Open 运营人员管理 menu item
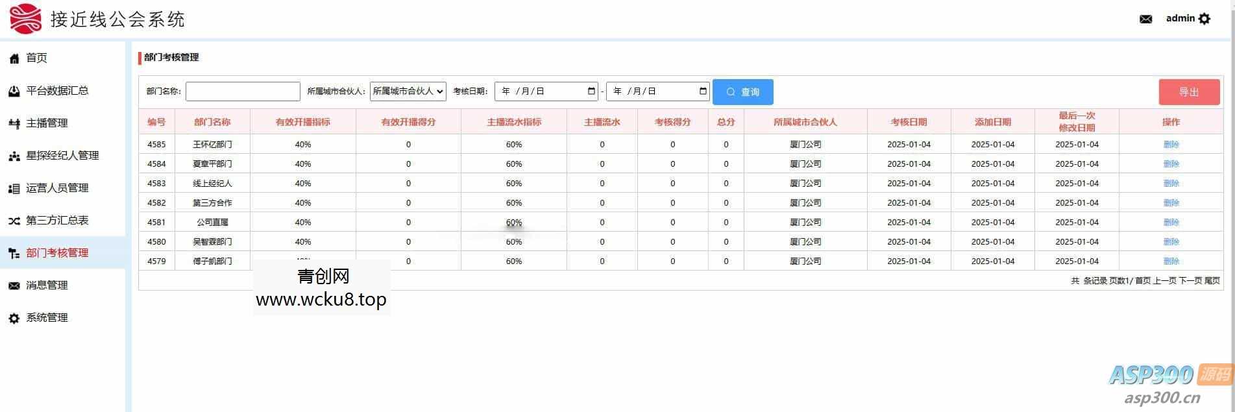Screen dimensions: 1235x412 click(x=57, y=188)
